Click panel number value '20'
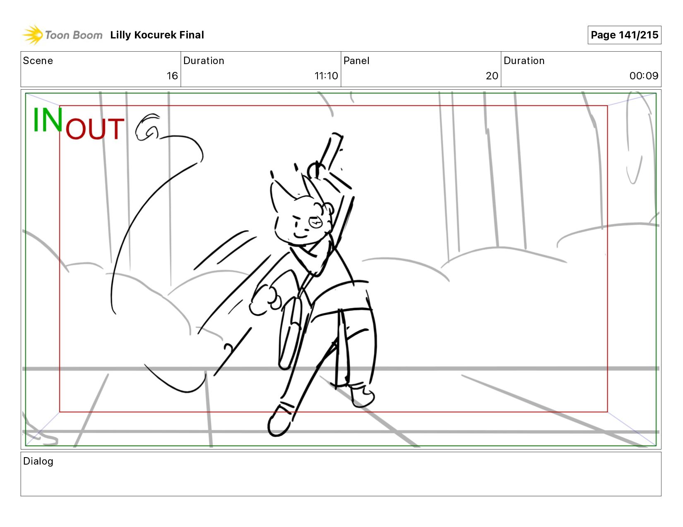Image resolution: width=683 pixels, height=527 pixels. tap(492, 76)
